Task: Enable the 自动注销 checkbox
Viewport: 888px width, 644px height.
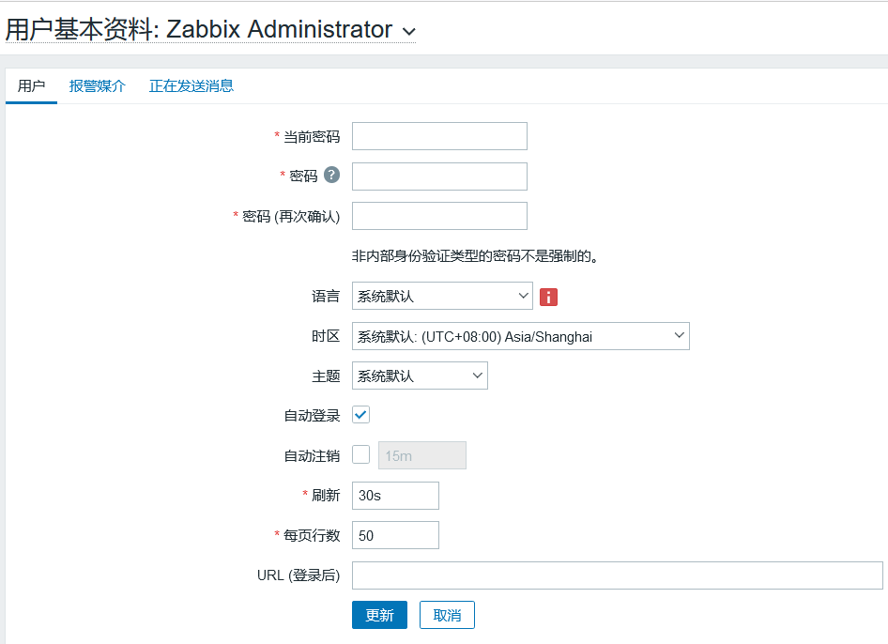Action: [x=361, y=455]
